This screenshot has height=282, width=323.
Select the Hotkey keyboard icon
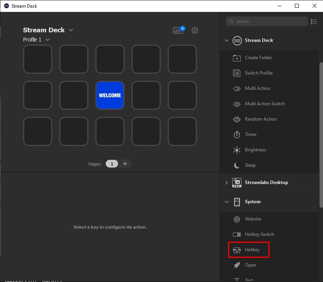237,250
